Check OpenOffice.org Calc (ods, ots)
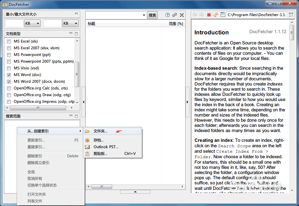The image size is (299, 206). 9,88
